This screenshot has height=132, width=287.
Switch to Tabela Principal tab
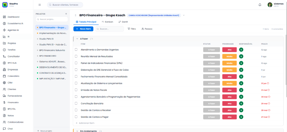coord(86,22)
